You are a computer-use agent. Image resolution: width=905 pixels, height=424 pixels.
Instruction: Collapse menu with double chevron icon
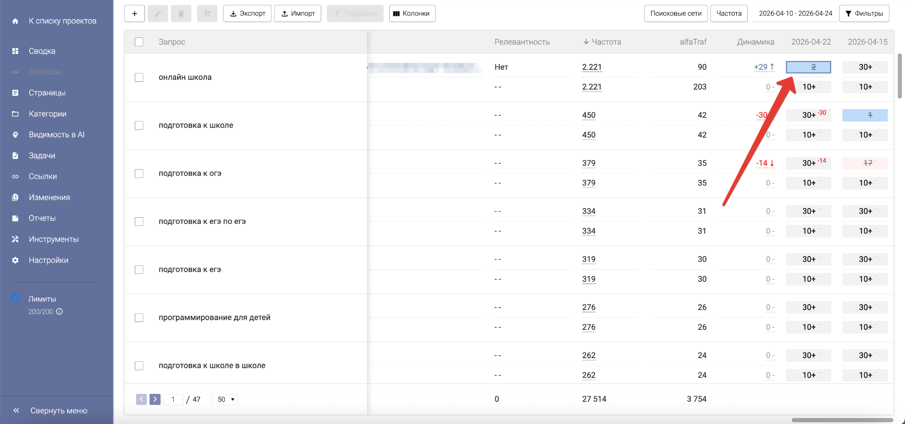pos(16,411)
